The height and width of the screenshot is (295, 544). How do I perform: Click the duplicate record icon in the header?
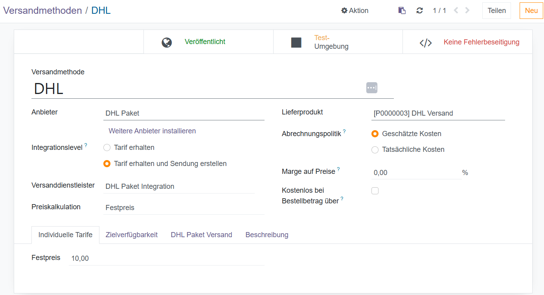coord(402,11)
